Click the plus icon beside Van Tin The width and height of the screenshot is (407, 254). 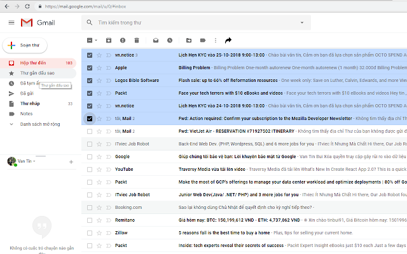click(x=71, y=162)
